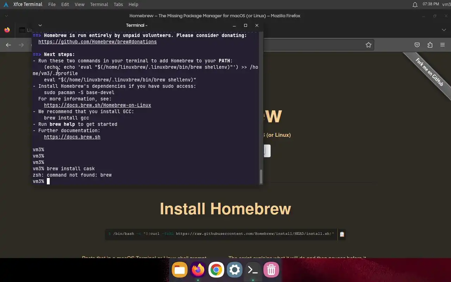Open the terminal window title dropdown arrow

click(x=40, y=25)
